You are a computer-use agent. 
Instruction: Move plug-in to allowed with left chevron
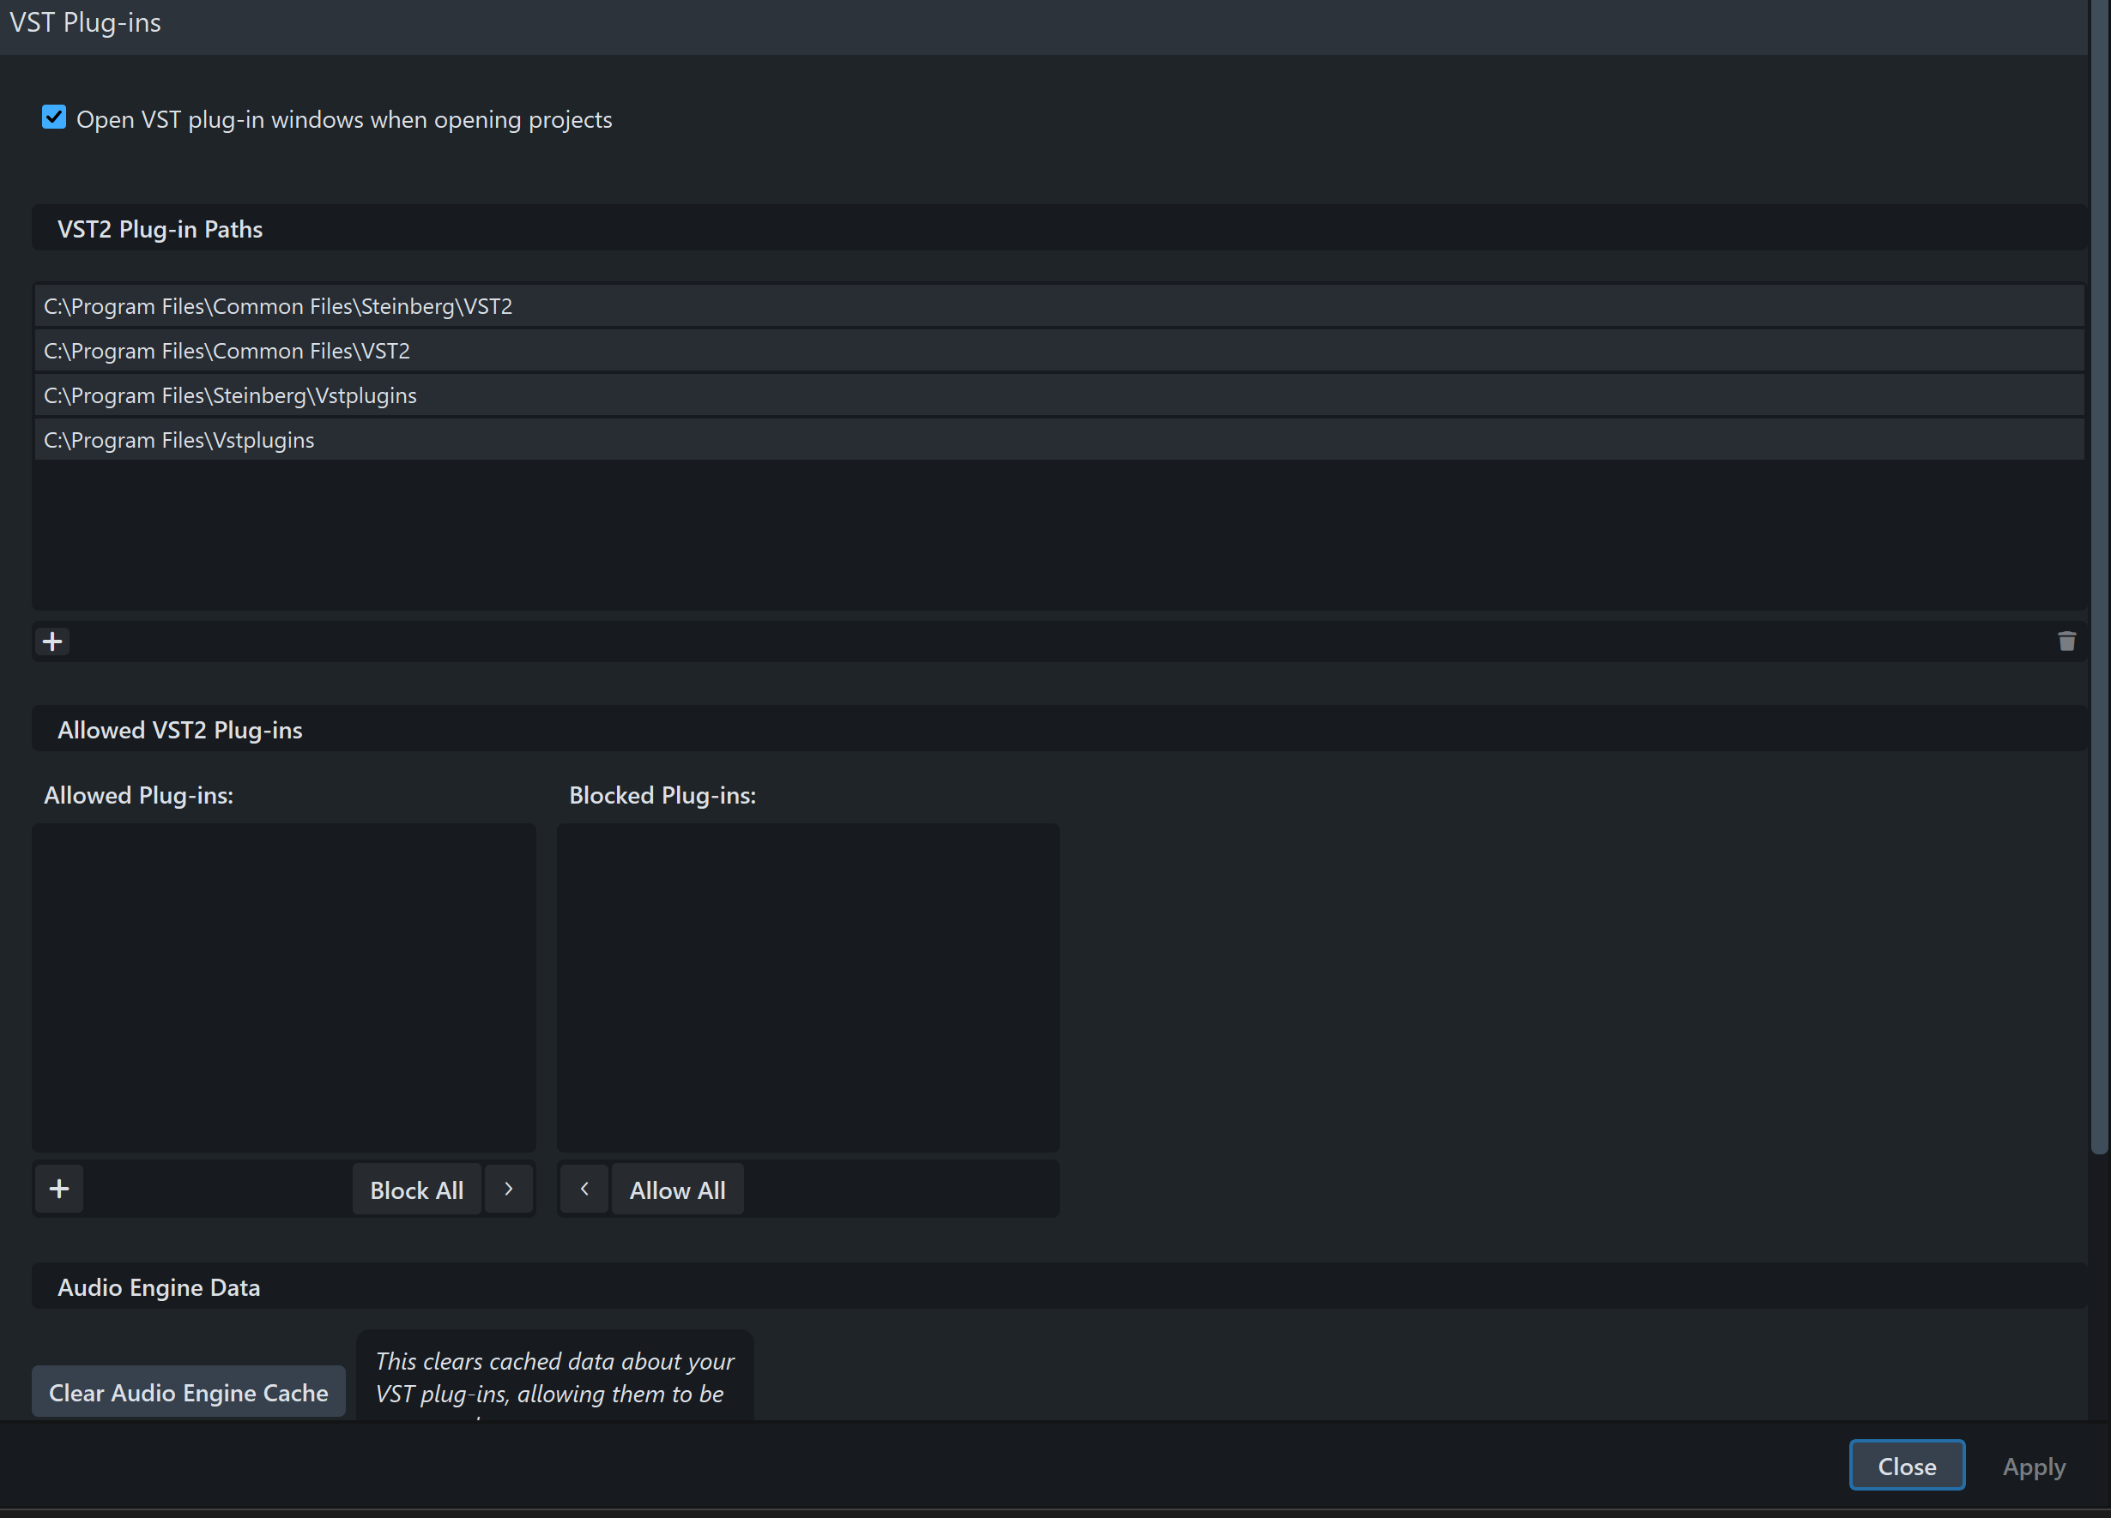(x=584, y=1189)
